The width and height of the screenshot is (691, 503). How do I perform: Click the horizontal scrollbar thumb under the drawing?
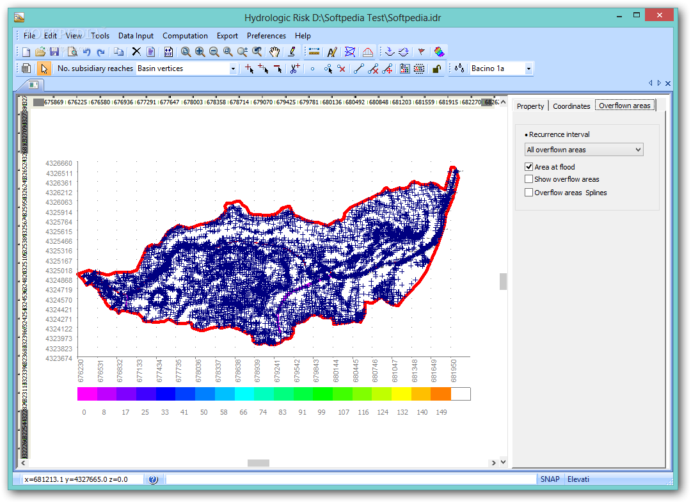[258, 463]
